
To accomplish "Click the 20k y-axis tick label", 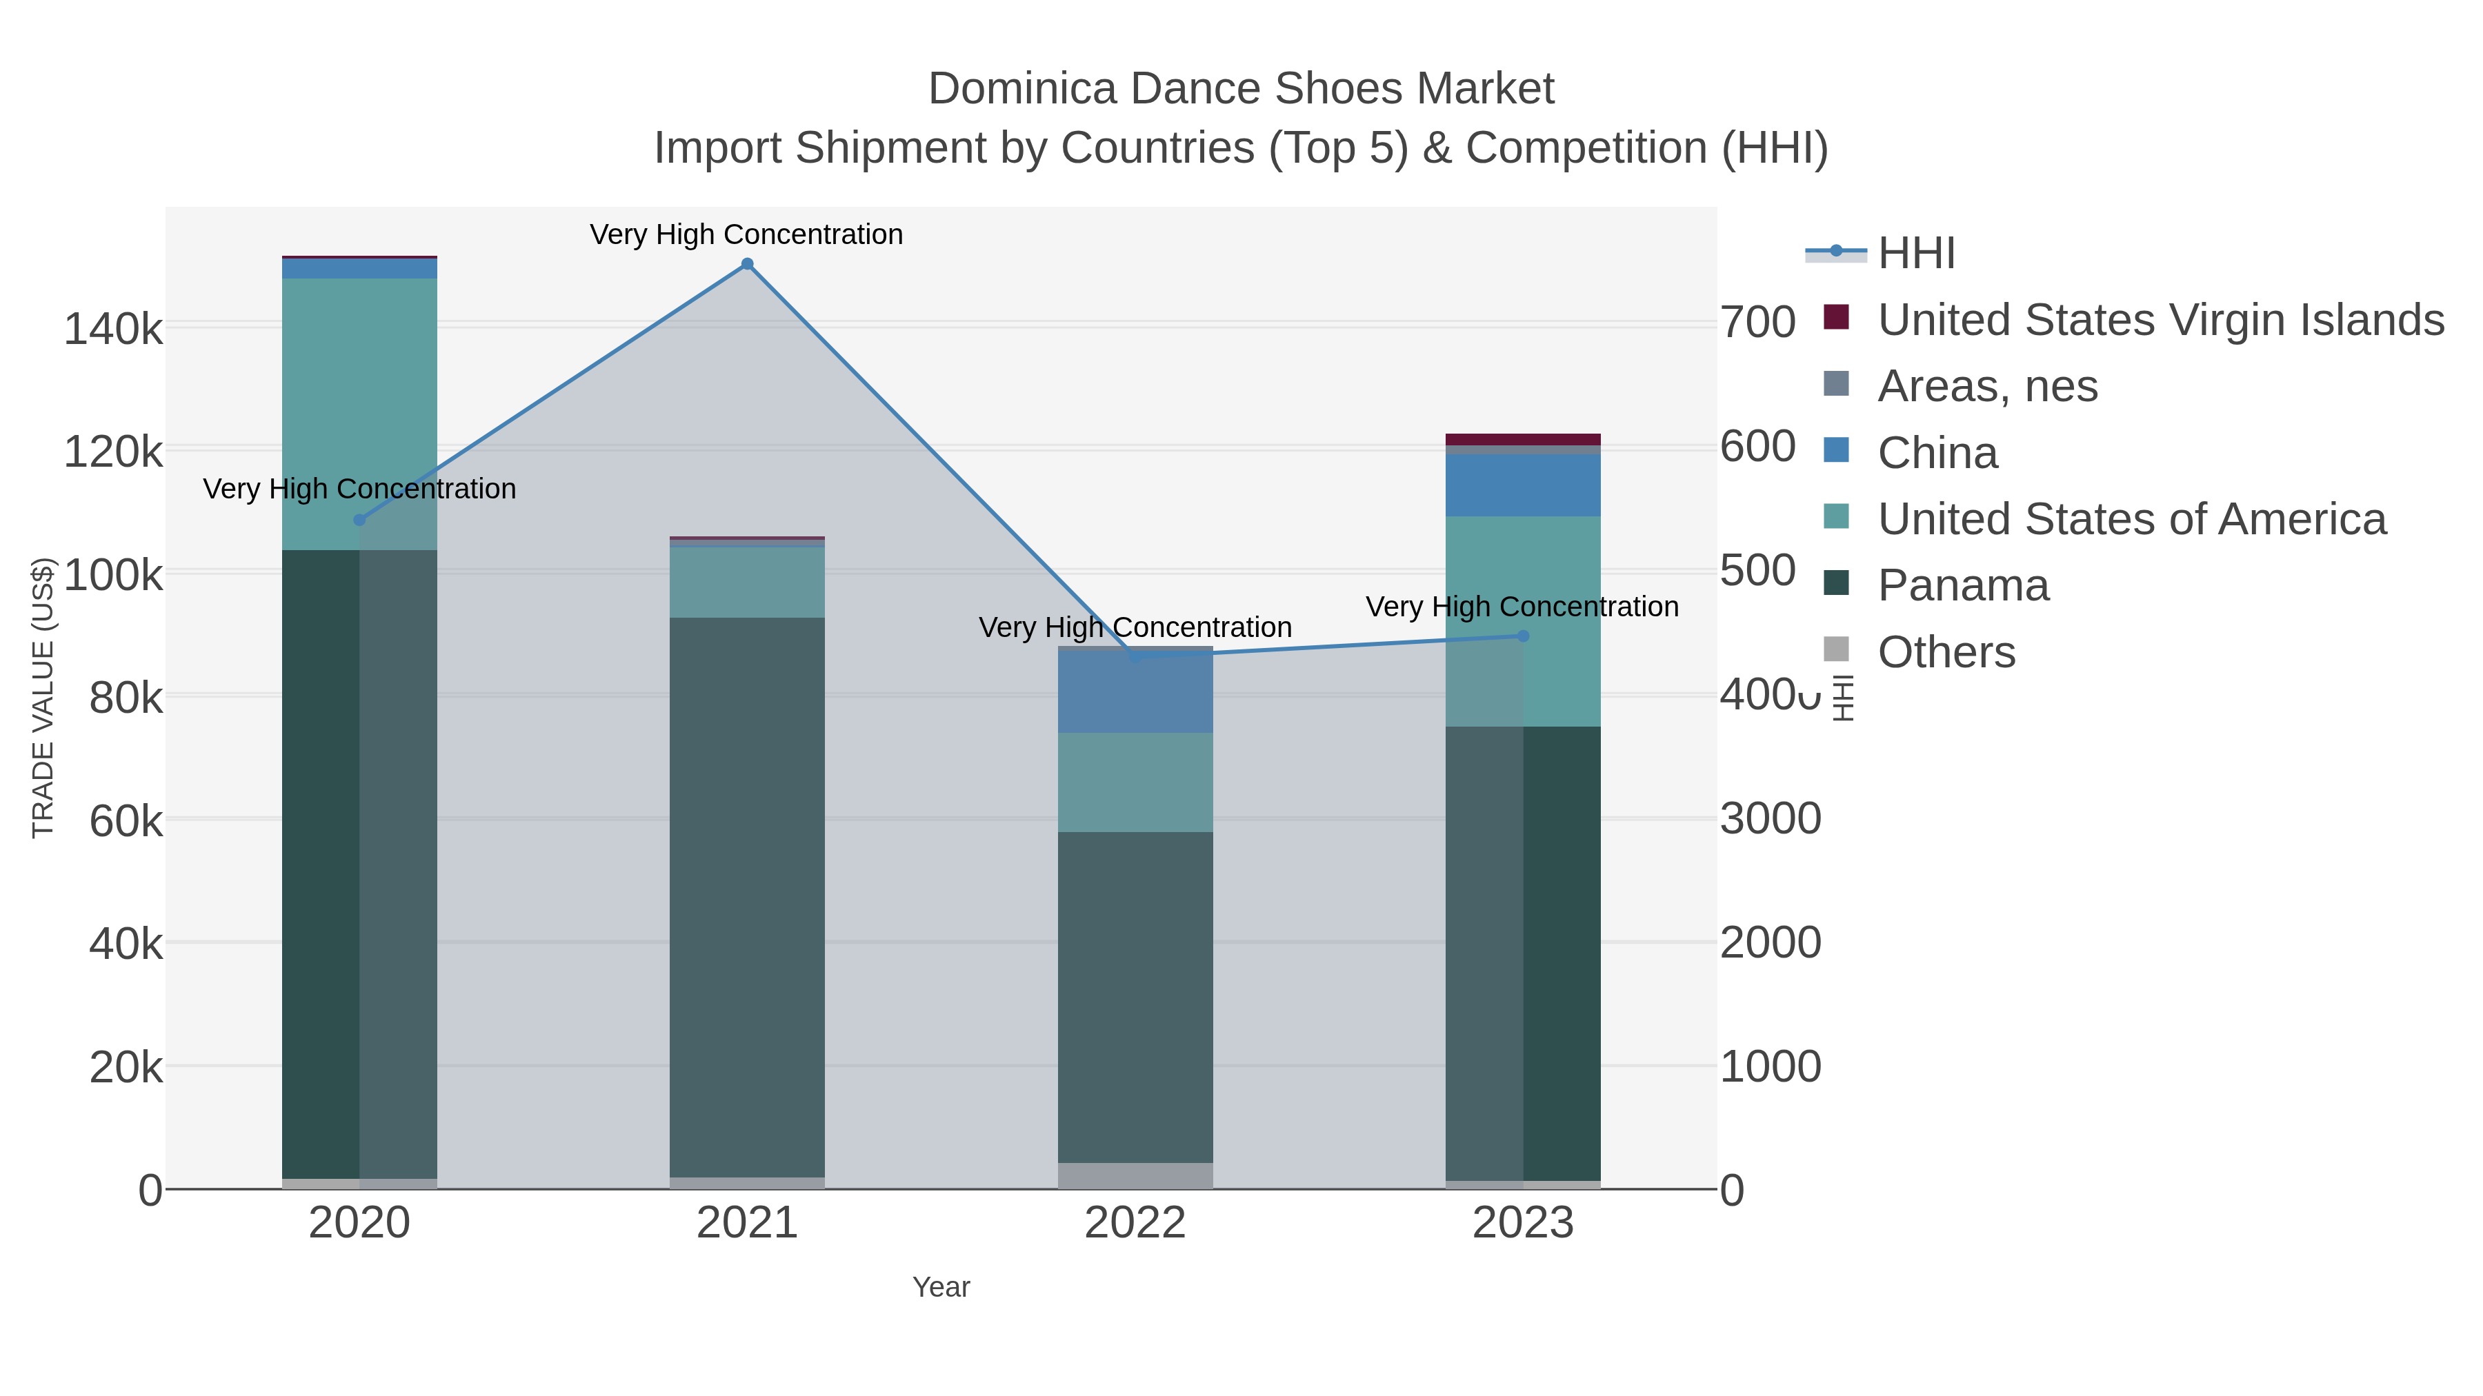I will coord(126,1067).
